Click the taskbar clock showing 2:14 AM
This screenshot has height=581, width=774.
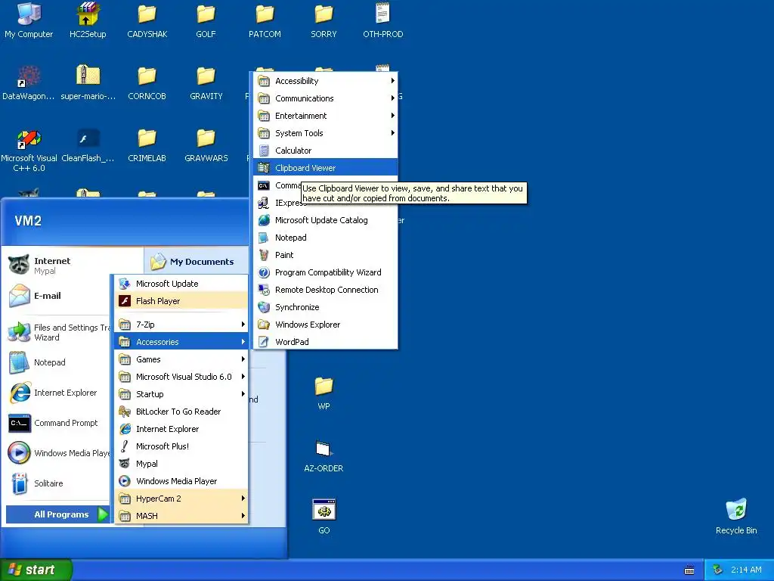(746, 570)
